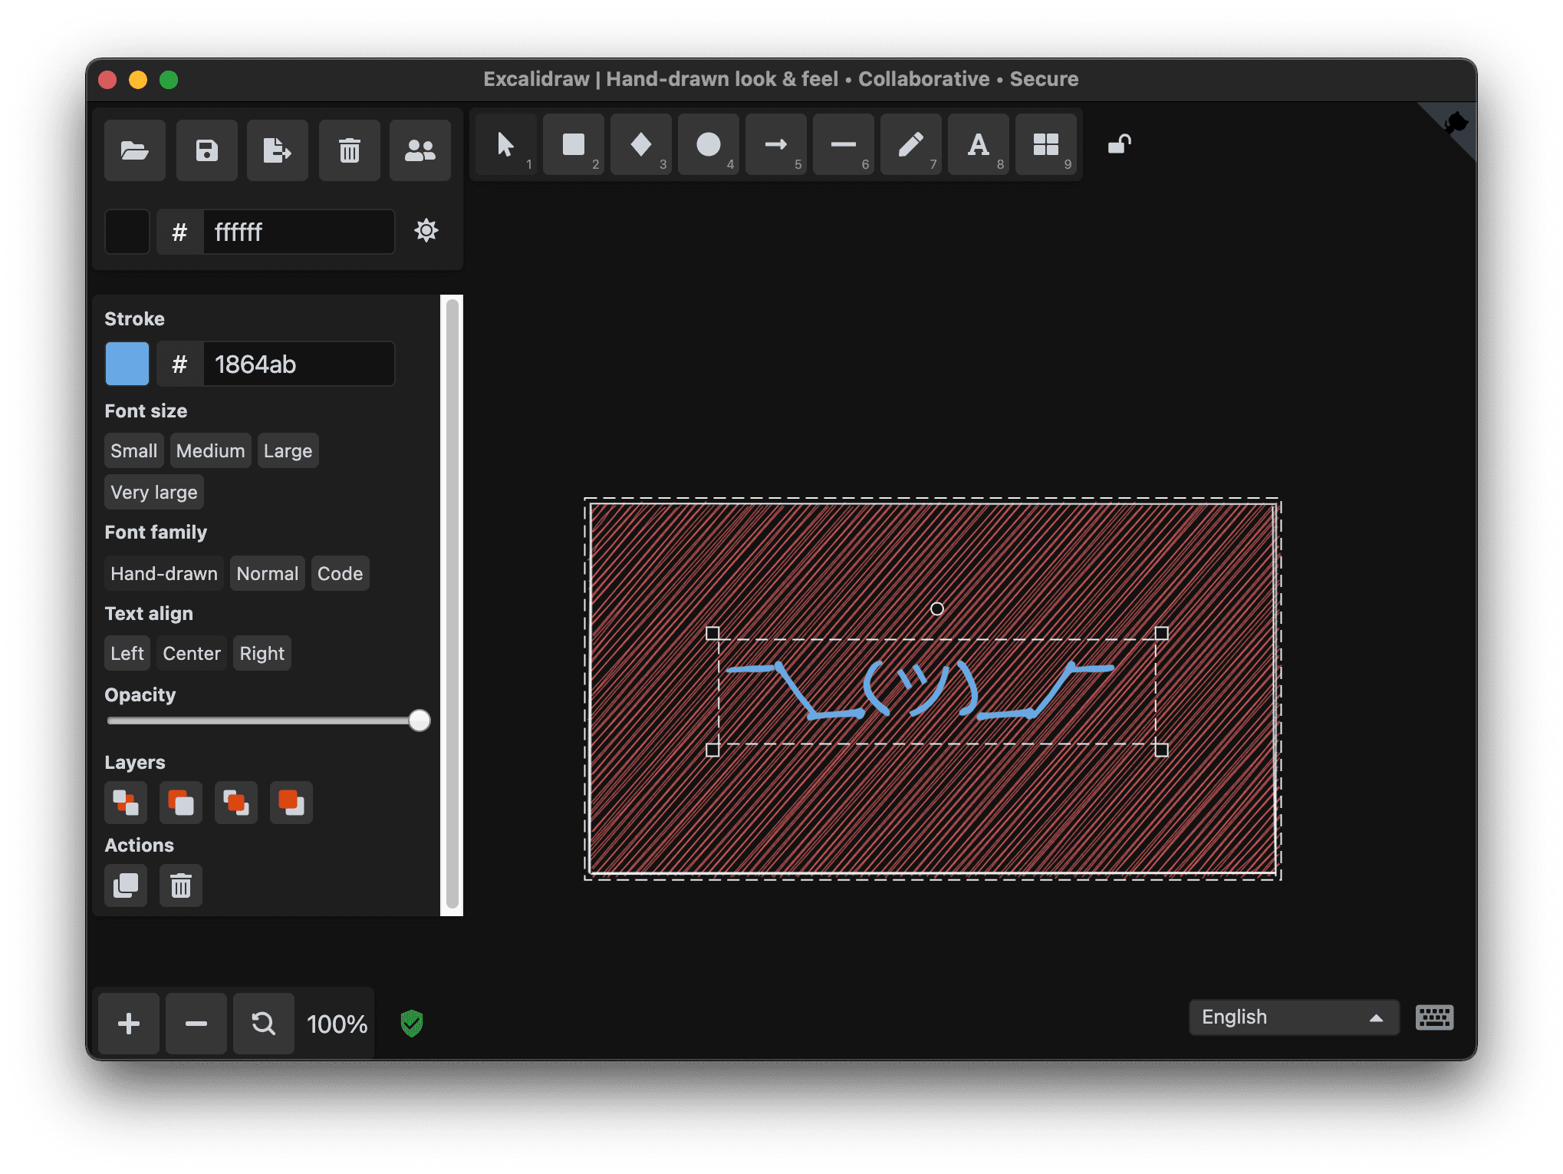Click the Delete selected element button
The image size is (1563, 1174).
(181, 884)
